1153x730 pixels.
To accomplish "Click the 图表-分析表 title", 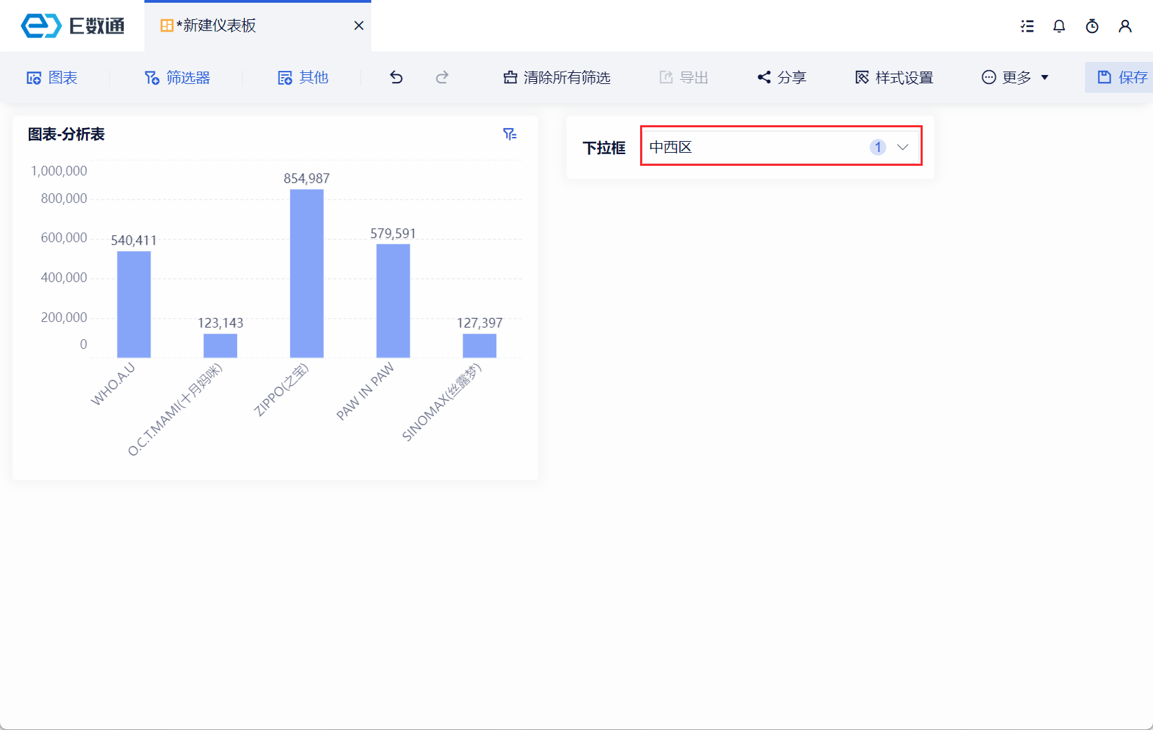I will (x=66, y=134).
